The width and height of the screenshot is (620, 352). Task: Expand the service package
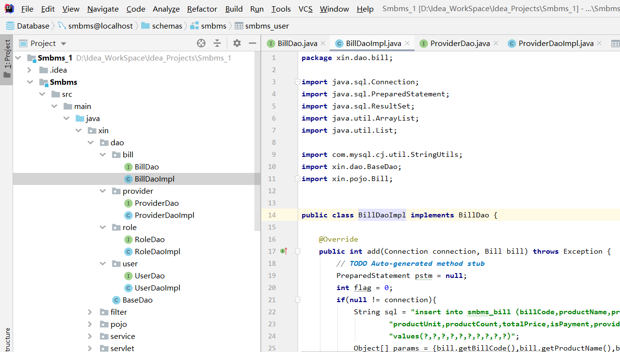tap(90, 336)
